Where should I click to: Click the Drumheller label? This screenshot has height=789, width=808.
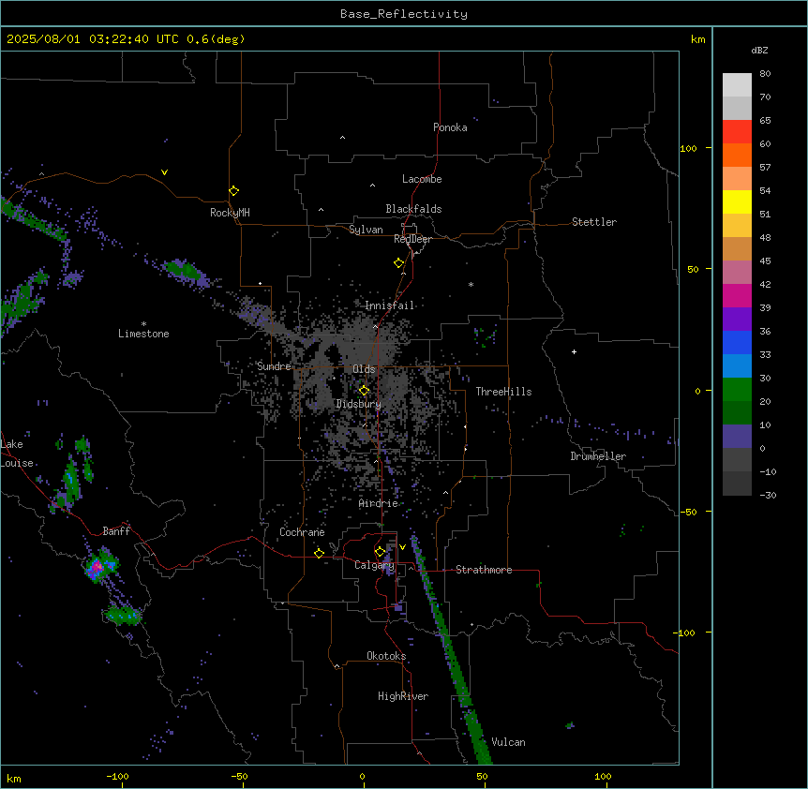coord(598,456)
